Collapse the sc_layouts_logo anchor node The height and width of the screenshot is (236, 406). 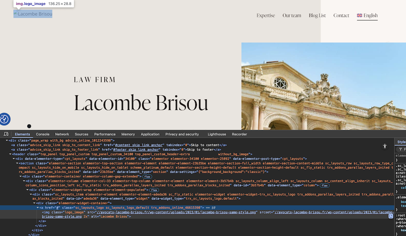[38, 208]
